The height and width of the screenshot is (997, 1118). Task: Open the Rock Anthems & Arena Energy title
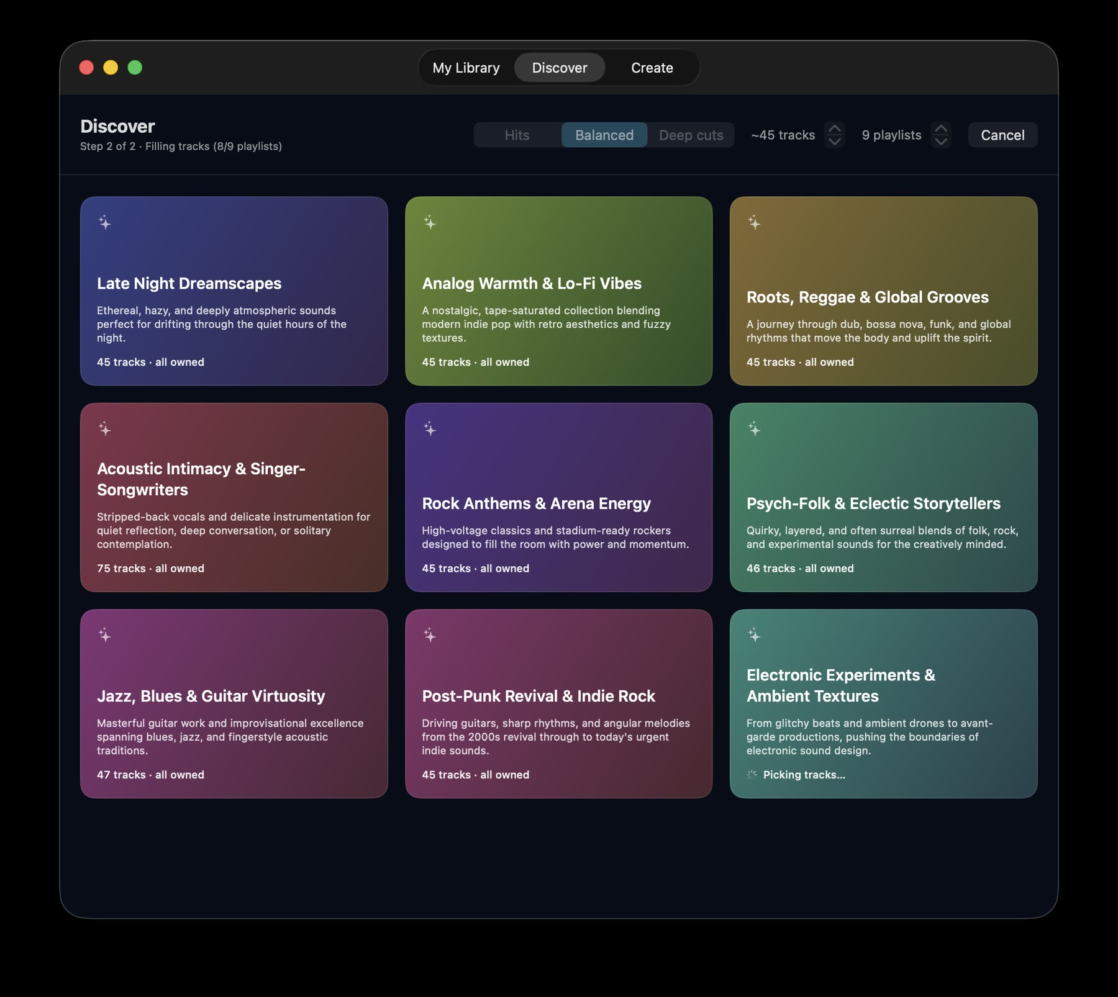(537, 503)
